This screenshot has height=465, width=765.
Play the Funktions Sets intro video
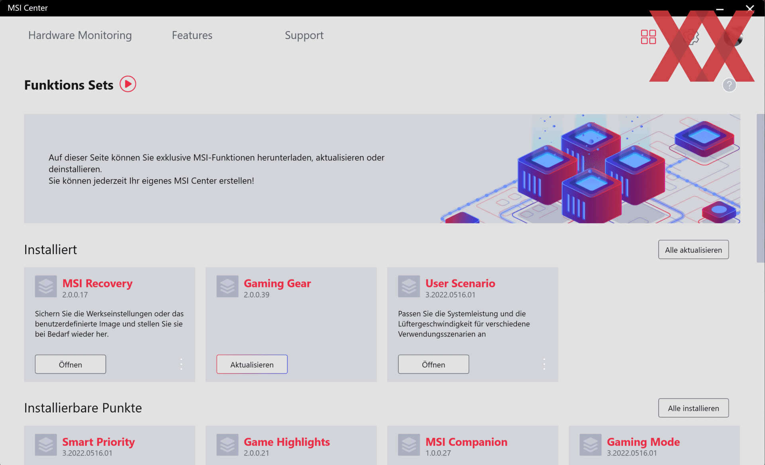tap(128, 84)
